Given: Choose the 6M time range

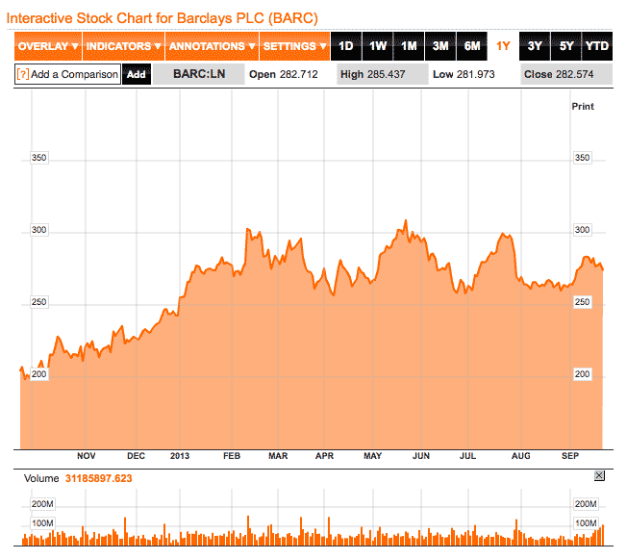Looking at the screenshot, I should (472, 46).
